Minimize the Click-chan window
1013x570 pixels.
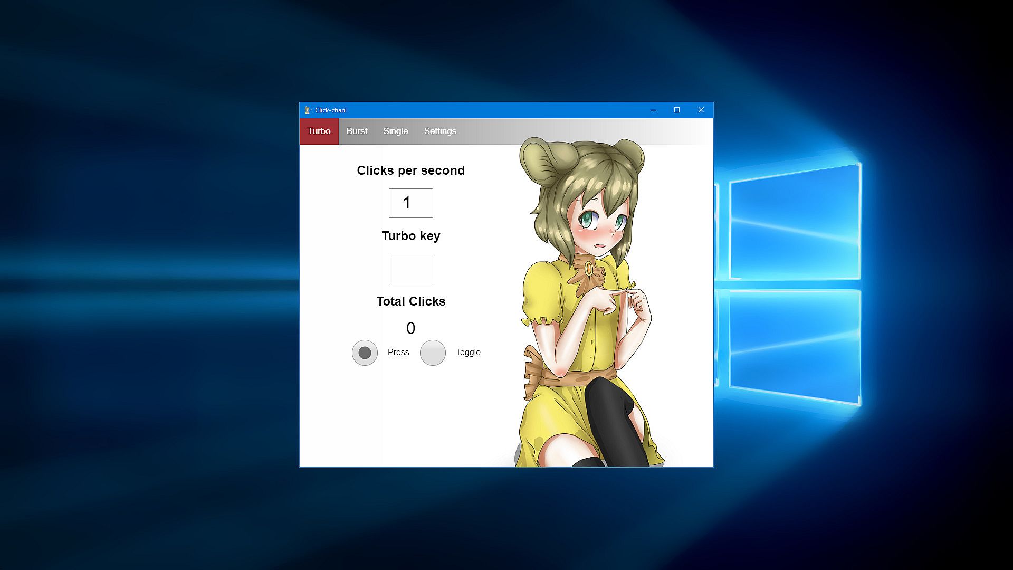[x=653, y=110]
